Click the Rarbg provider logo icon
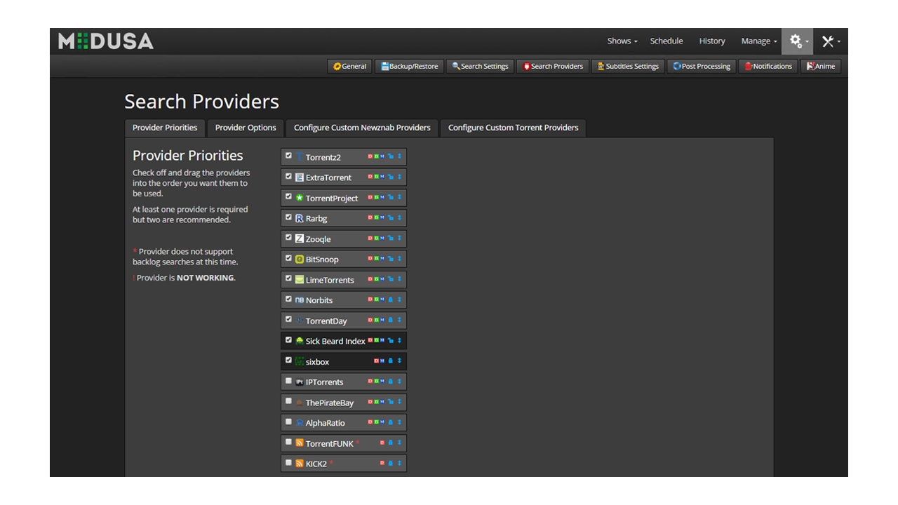This screenshot has height=505, width=898. (300, 219)
